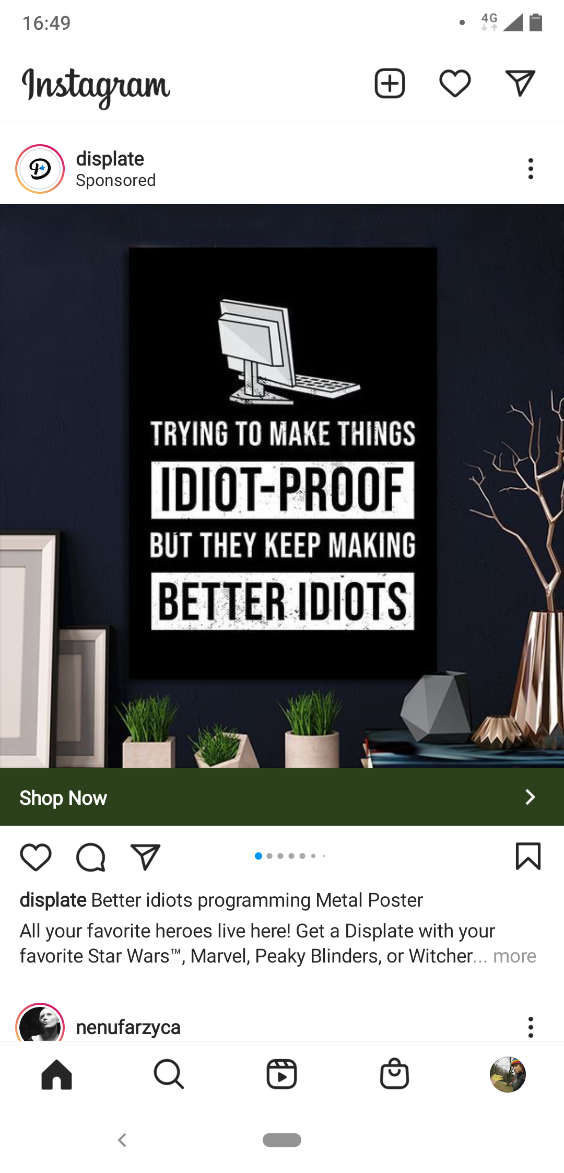Tap the carousel page indicator dots
564x1173 pixels.
click(290, 856)
